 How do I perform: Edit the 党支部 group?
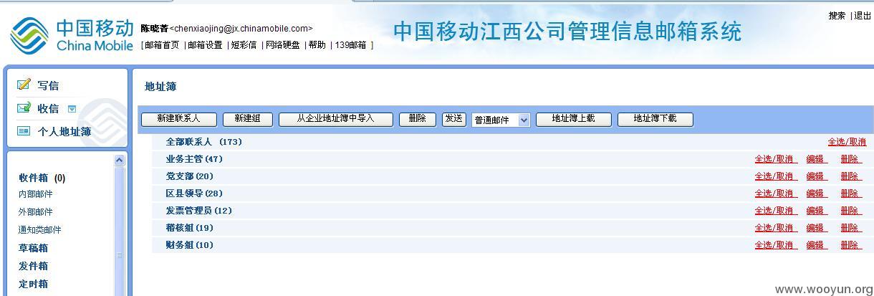coord(815,176)
